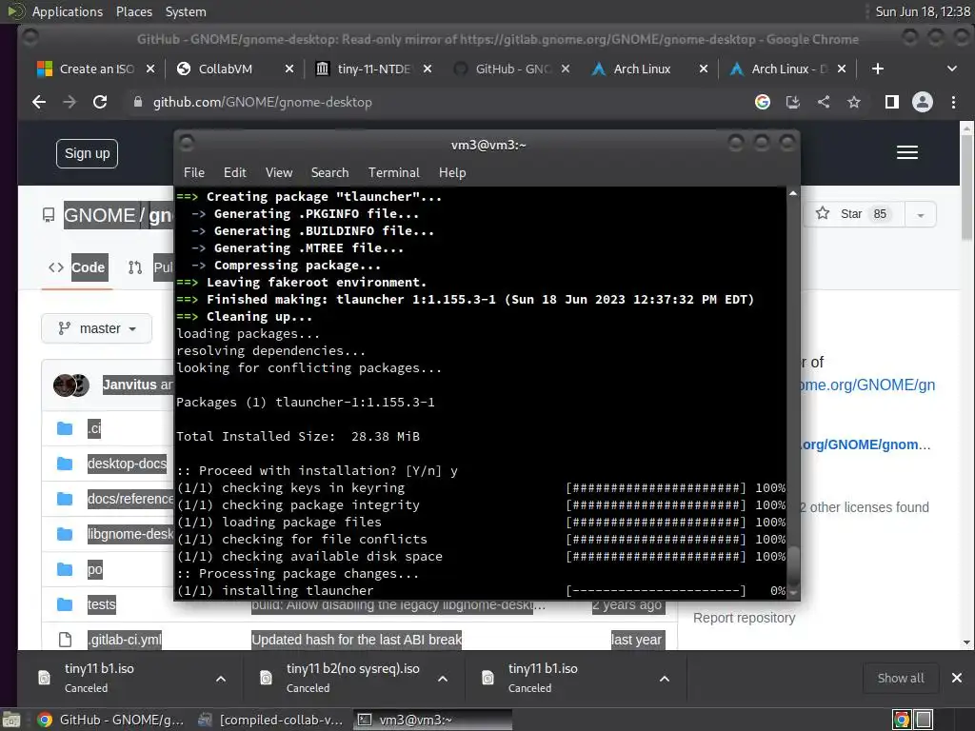Click the Chrome forward arrow

coord(70,102)
